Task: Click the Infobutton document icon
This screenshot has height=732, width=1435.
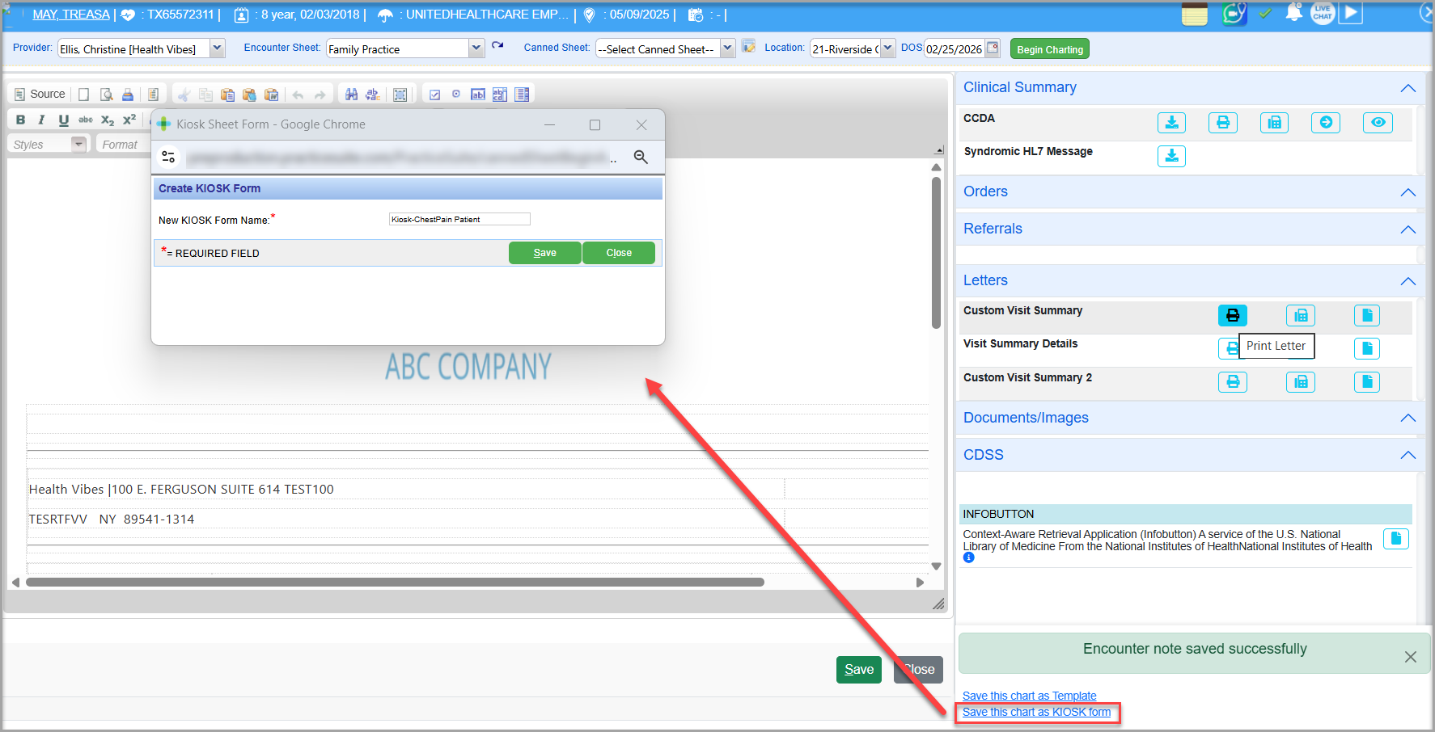Action: [1395, 538]
